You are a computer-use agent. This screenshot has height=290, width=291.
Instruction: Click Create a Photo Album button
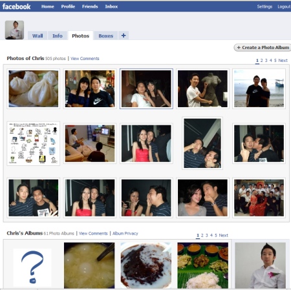pyautogui.click(x=263, y=47)
